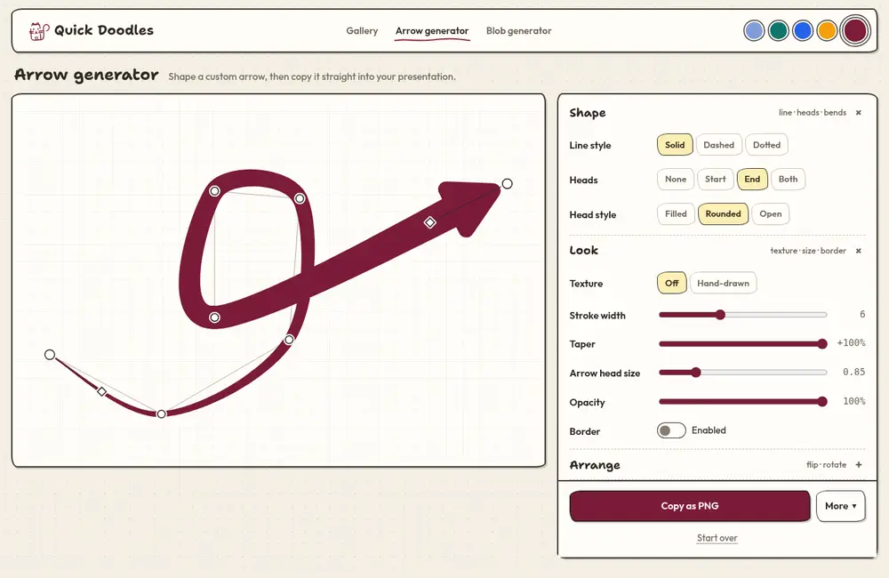Viewport: 889px width, 578px height.
Task: Go to the Blob generator tab
Action: point(518,30)
